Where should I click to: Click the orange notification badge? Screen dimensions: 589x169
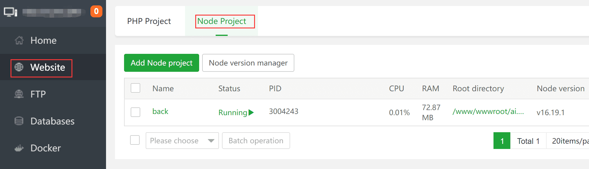pos(96,11)
